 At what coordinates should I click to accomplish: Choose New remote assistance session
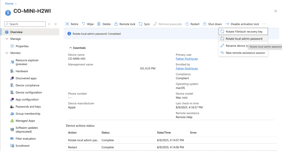[x=245, y=53]
